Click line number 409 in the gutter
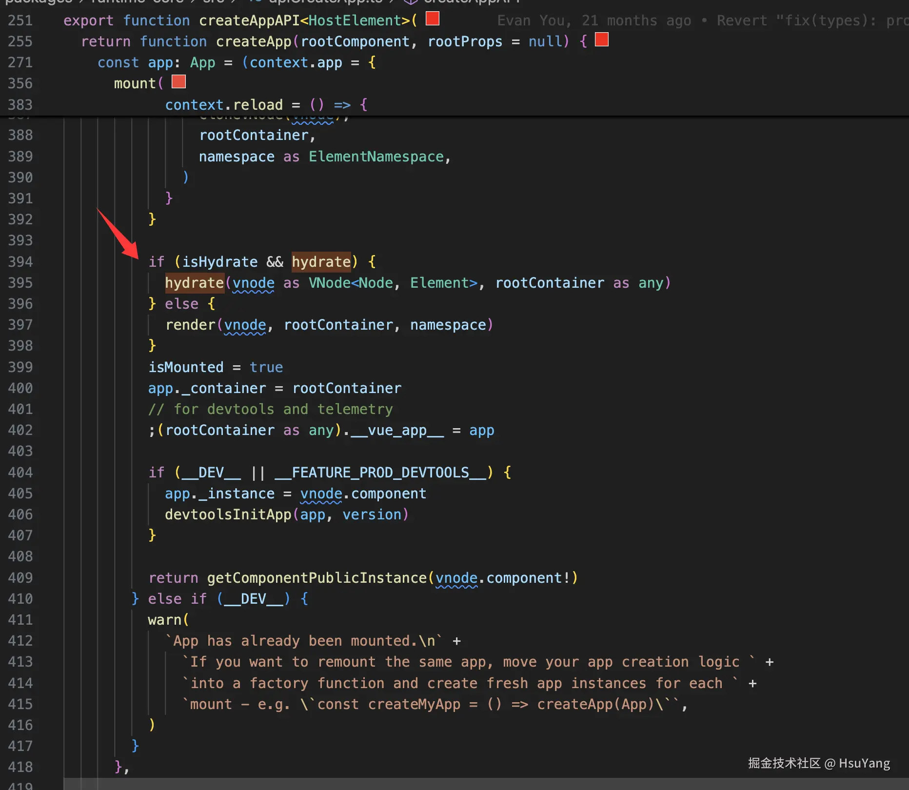 coord(20,578)
